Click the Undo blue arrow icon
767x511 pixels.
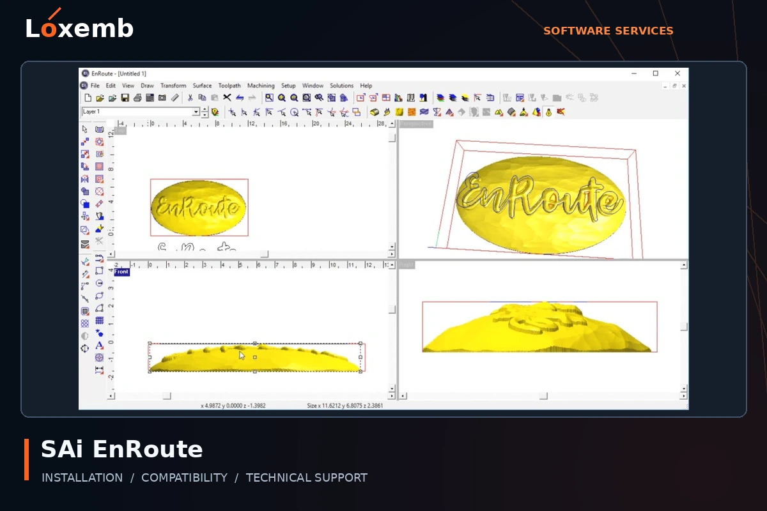click(x=240, y=98)
